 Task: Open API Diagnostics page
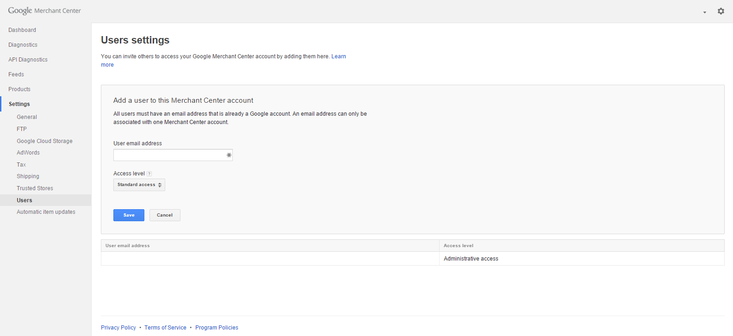click(x=28, y=60)
